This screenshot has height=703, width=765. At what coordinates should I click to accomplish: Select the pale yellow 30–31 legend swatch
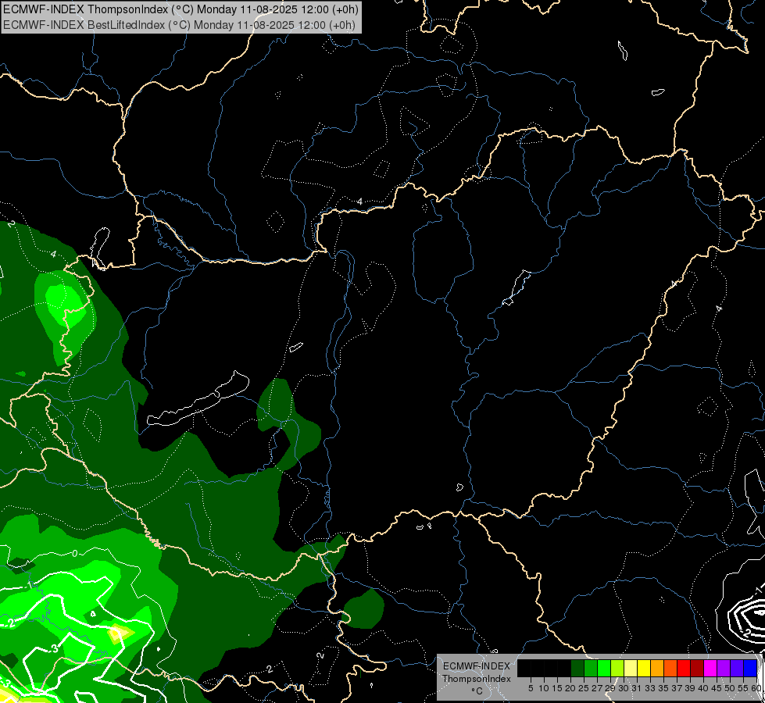pos(631,668)
